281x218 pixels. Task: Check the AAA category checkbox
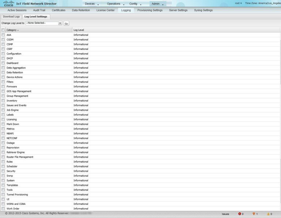pos(3,35)
